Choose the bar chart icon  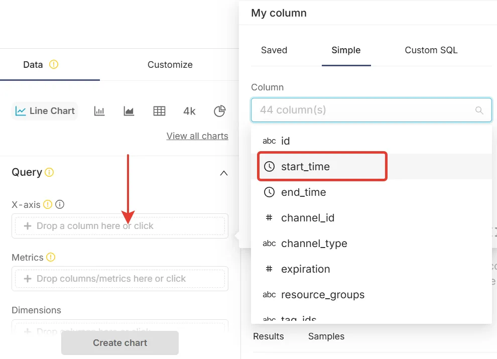99,111
